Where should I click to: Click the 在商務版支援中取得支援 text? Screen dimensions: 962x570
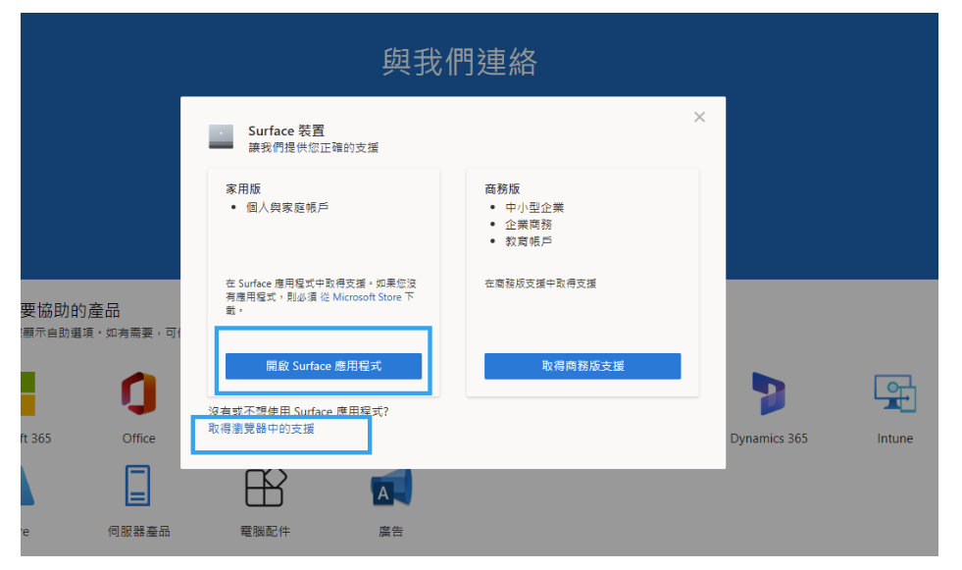pos(540,284)
